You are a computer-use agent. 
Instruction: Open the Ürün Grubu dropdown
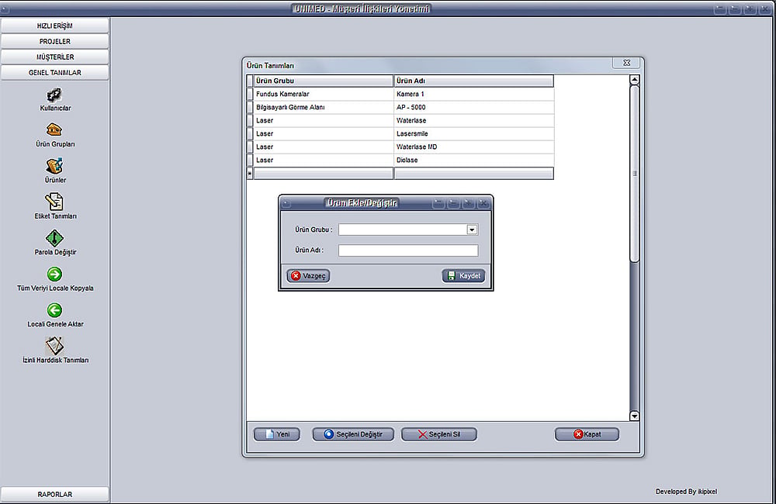coord(472,230)
